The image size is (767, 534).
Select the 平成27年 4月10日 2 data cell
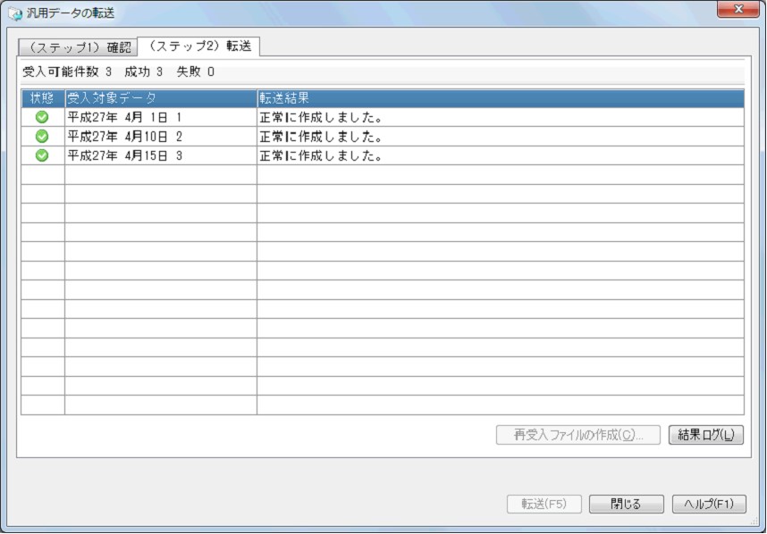pos(160,137)
